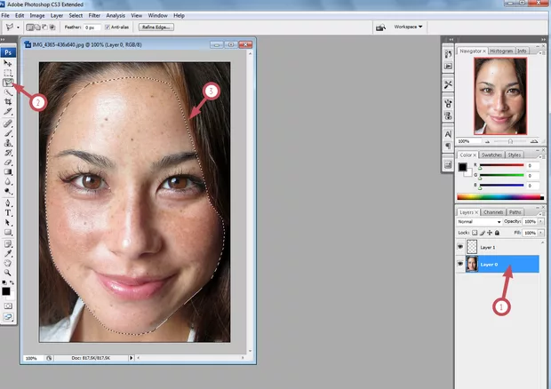The image size is (551, 389).
Task: Hide Layer 0 with its eye icon
Action: 460,264
